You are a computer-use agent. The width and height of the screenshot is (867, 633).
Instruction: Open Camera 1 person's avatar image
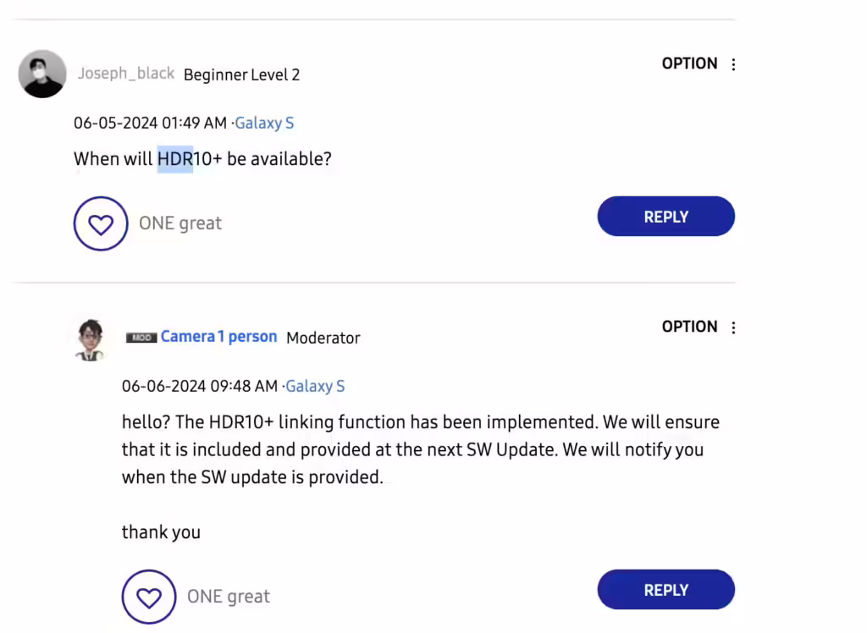91,340
